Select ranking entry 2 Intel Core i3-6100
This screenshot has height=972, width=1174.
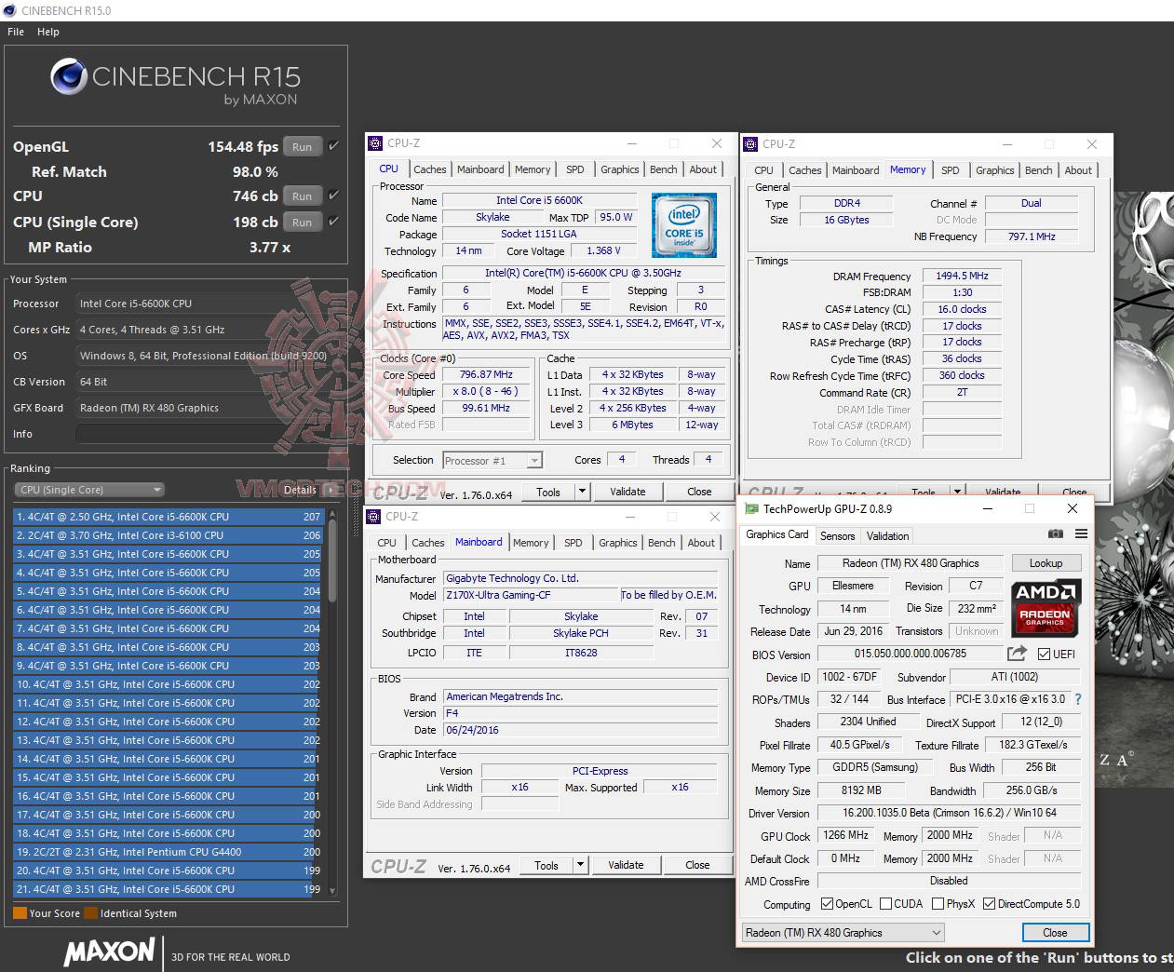point(168,535)
